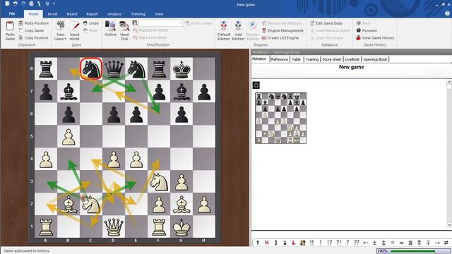Click Edit Game Data

tap(326, 23)
